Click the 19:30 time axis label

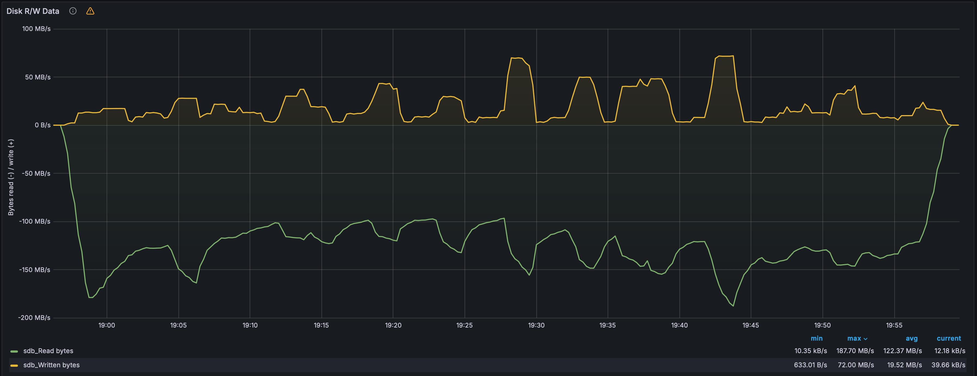click(536, 325)
